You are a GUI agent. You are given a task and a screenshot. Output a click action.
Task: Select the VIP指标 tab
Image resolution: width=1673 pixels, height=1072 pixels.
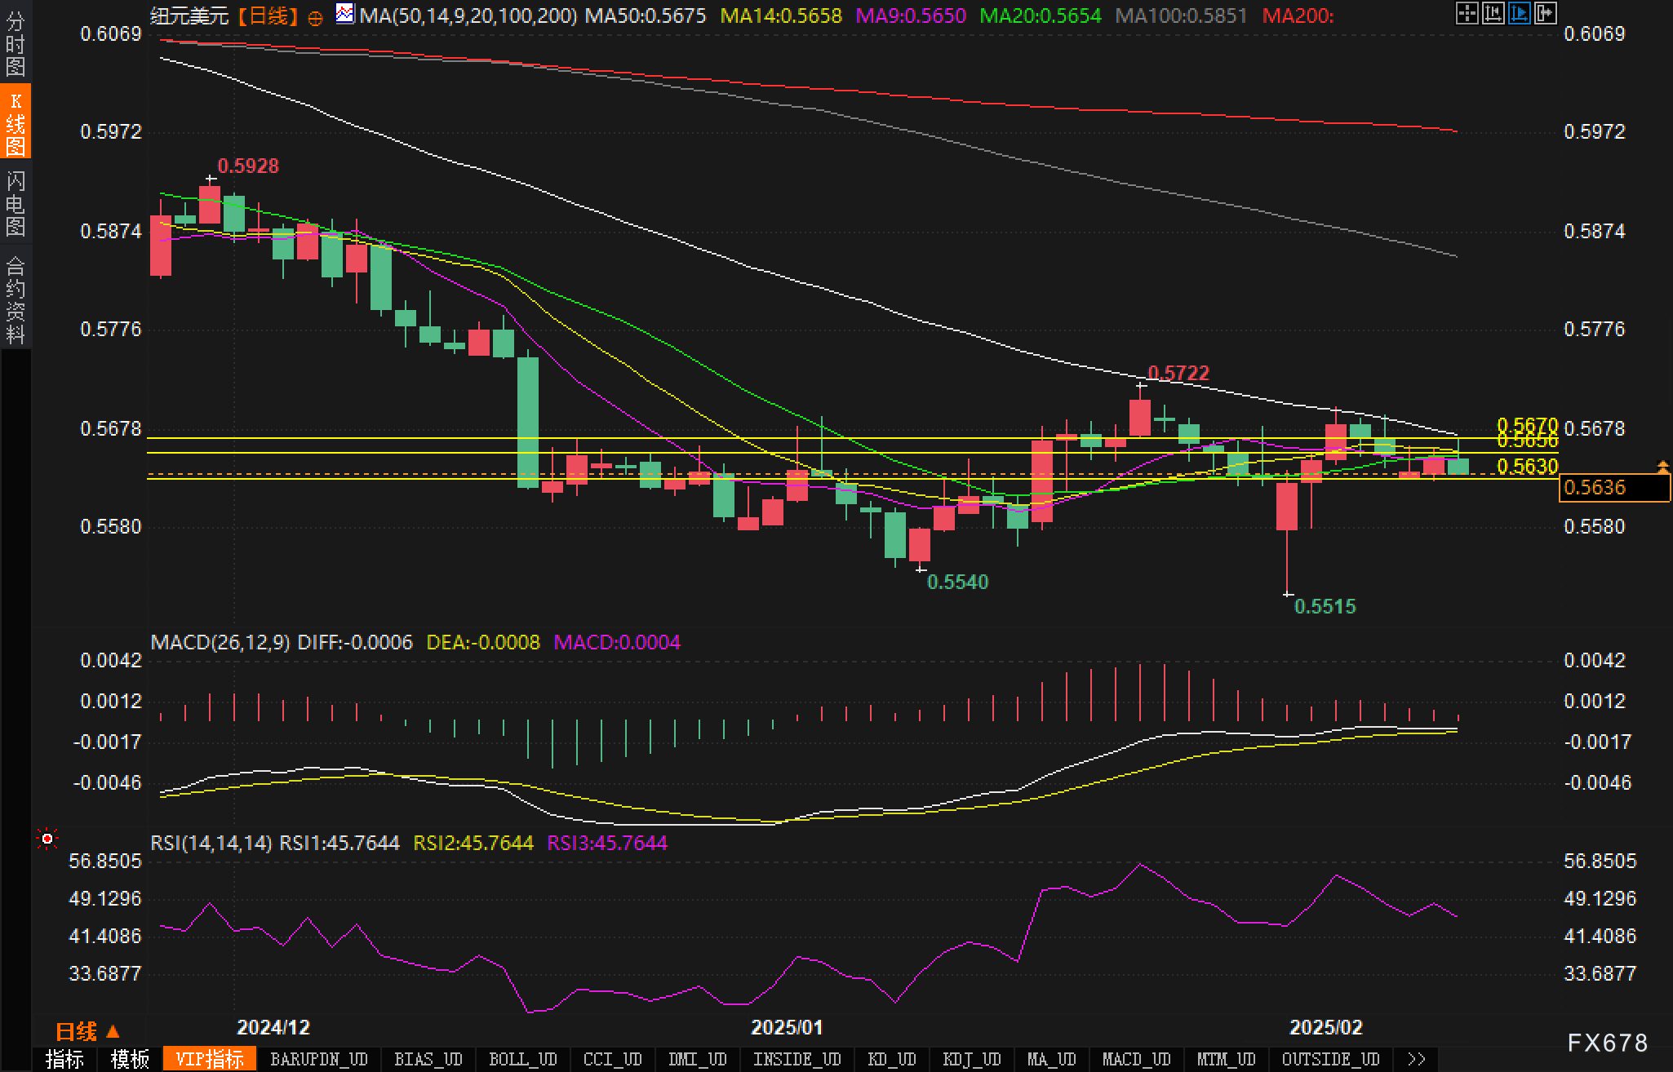[x=210, y=1059]
